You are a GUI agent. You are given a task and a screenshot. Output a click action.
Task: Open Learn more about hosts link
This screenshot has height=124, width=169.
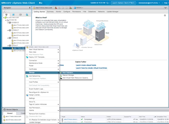86,65
